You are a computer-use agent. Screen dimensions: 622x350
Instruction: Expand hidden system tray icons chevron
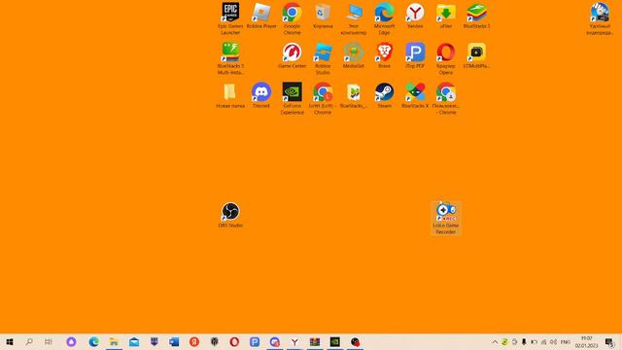(x=495, y=342)
